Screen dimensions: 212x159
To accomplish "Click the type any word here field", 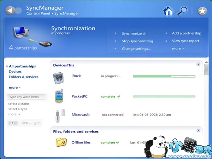I will point(26,96).
